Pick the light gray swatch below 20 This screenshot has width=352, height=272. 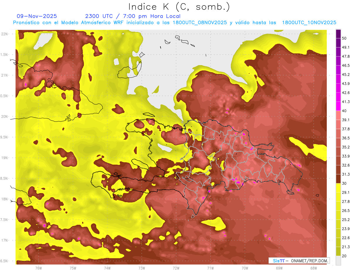pyautogui.click(x=339, y=261)
